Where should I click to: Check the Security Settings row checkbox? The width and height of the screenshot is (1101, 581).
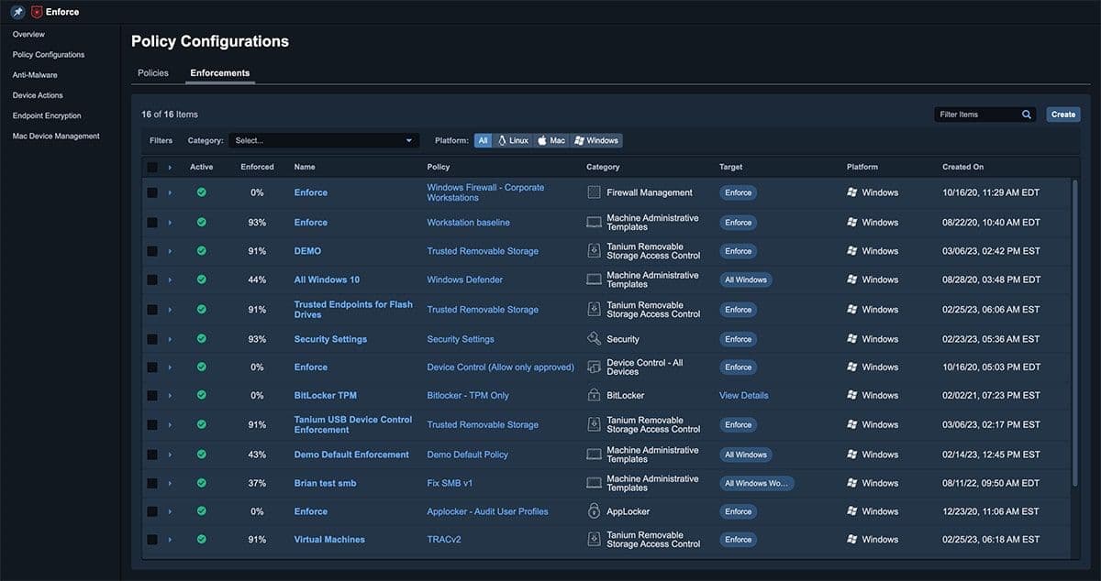[x=152, y=339]
